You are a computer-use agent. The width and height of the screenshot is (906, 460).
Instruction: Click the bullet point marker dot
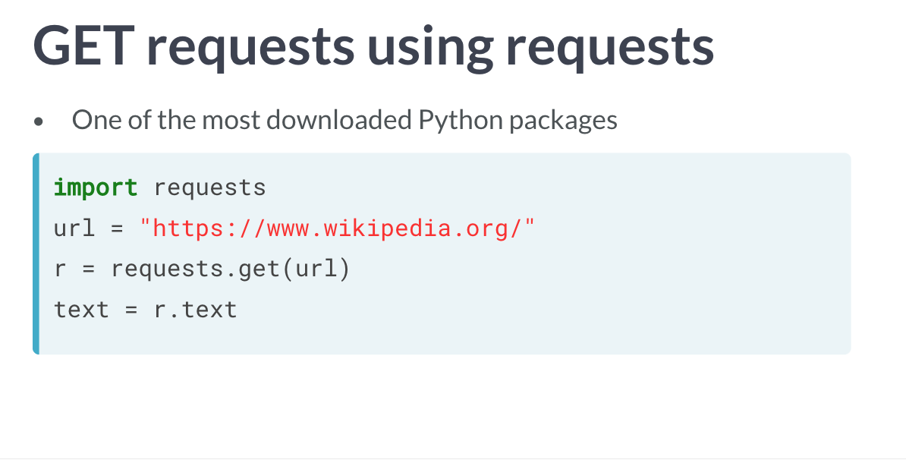coord(38,121)
